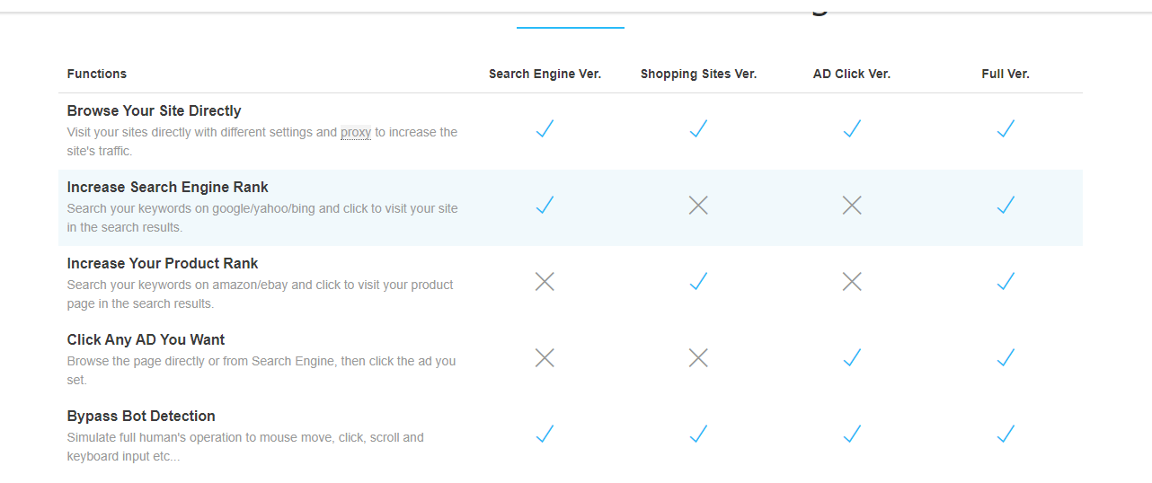Click the Browse Your Site Directly heading
Viewport: 1152px width, 483px height.
click(x=154, y=111)
